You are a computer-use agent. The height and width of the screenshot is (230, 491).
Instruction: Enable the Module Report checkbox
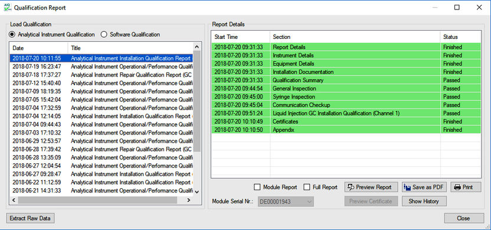(257, 187)
